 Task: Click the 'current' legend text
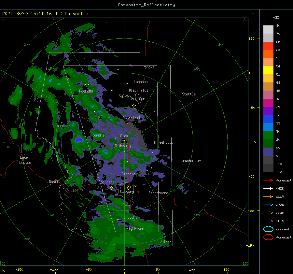click(283, 229)
